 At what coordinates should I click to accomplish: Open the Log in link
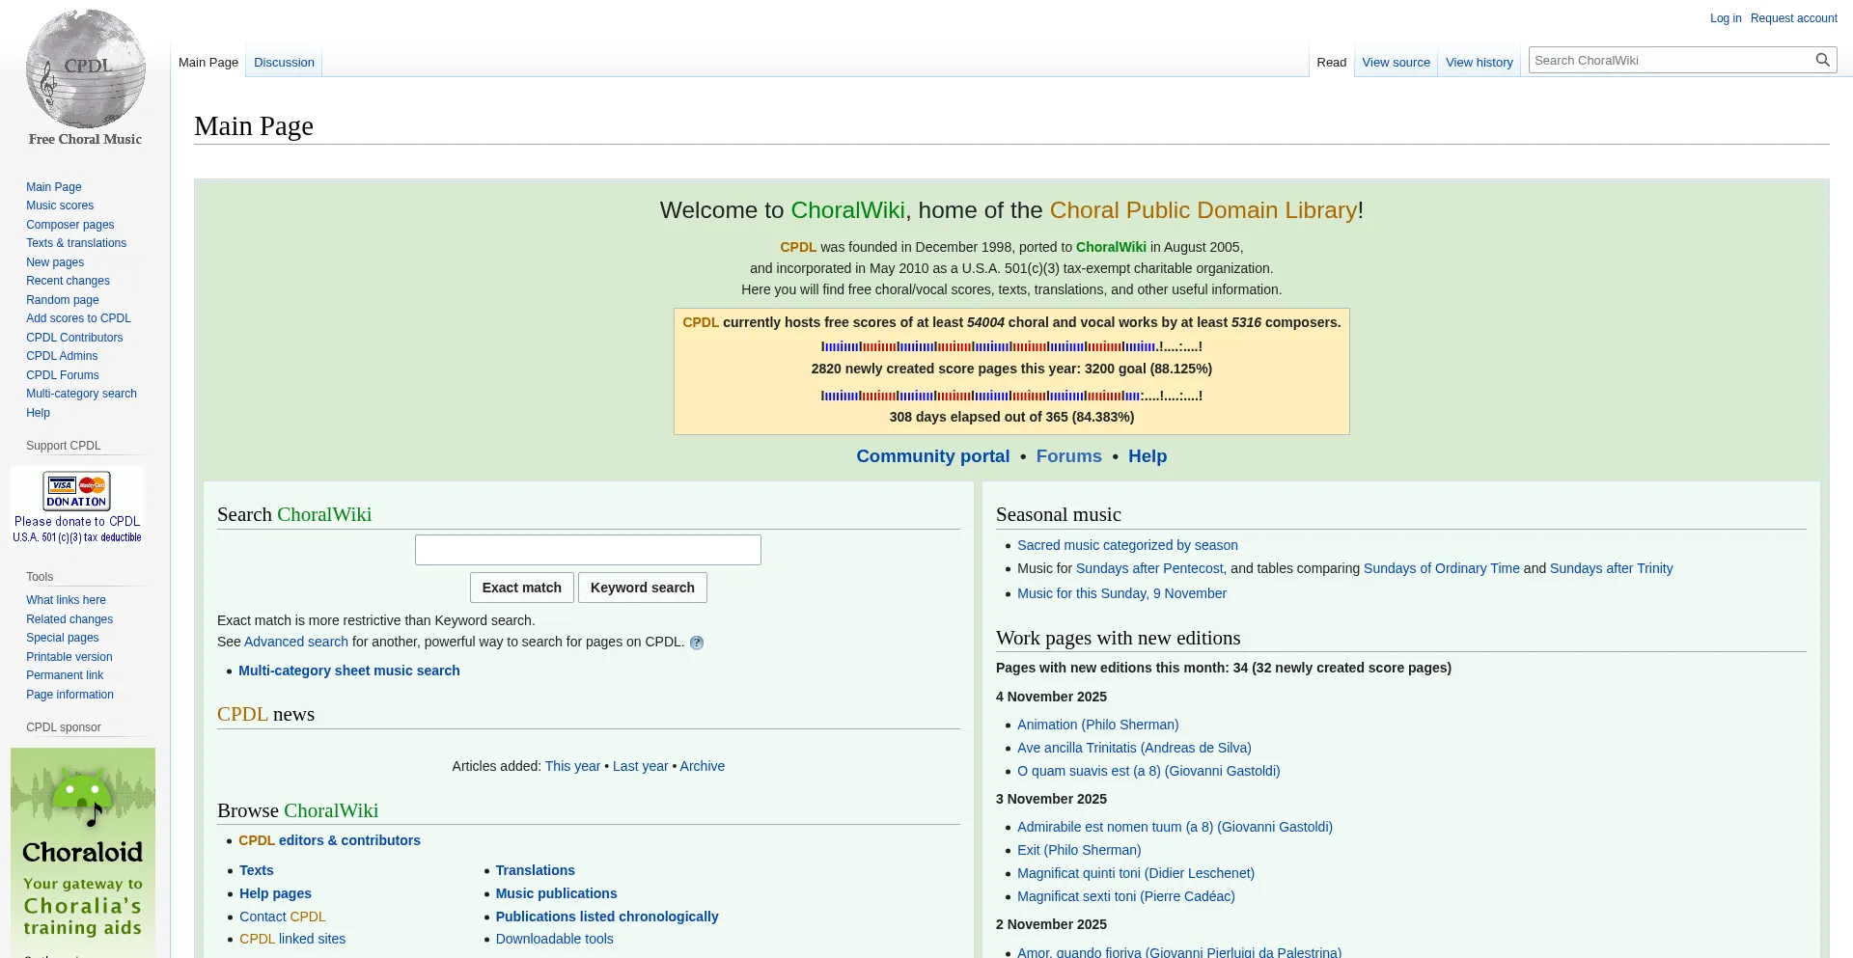coord(1726,18)
